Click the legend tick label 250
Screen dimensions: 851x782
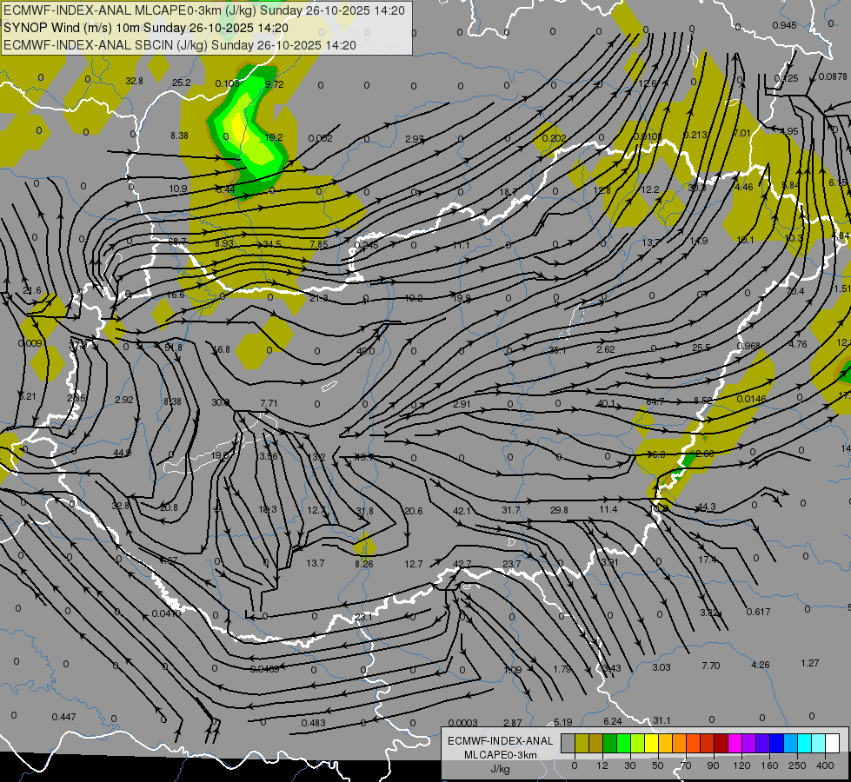click(797, 765)
